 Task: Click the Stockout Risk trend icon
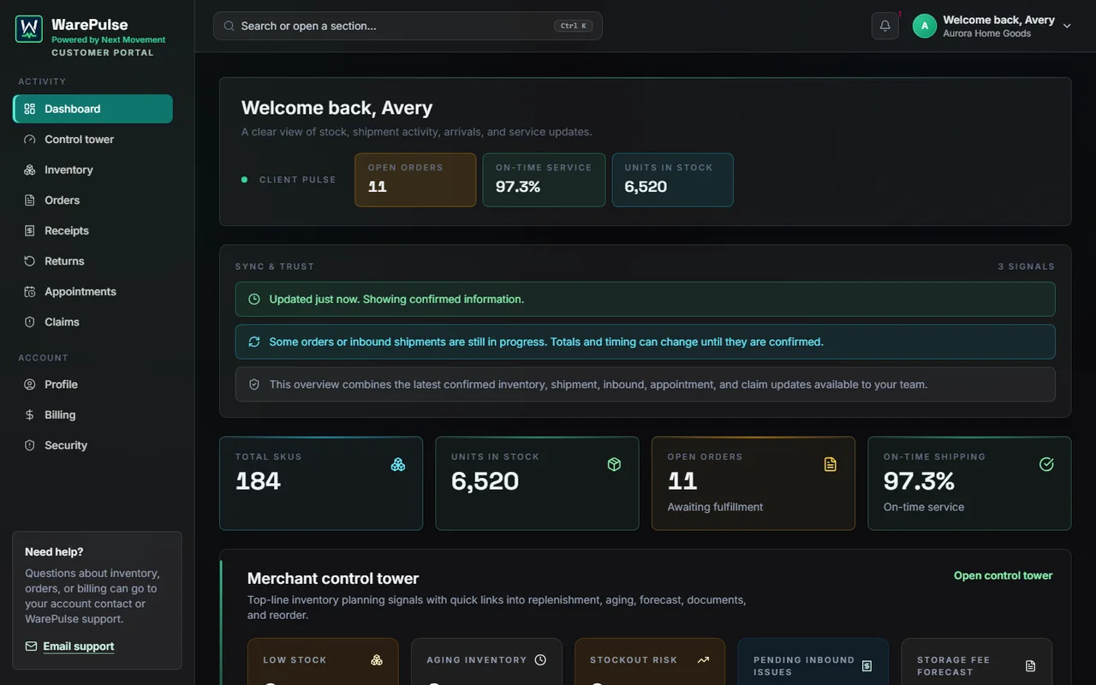pos(704,660)
